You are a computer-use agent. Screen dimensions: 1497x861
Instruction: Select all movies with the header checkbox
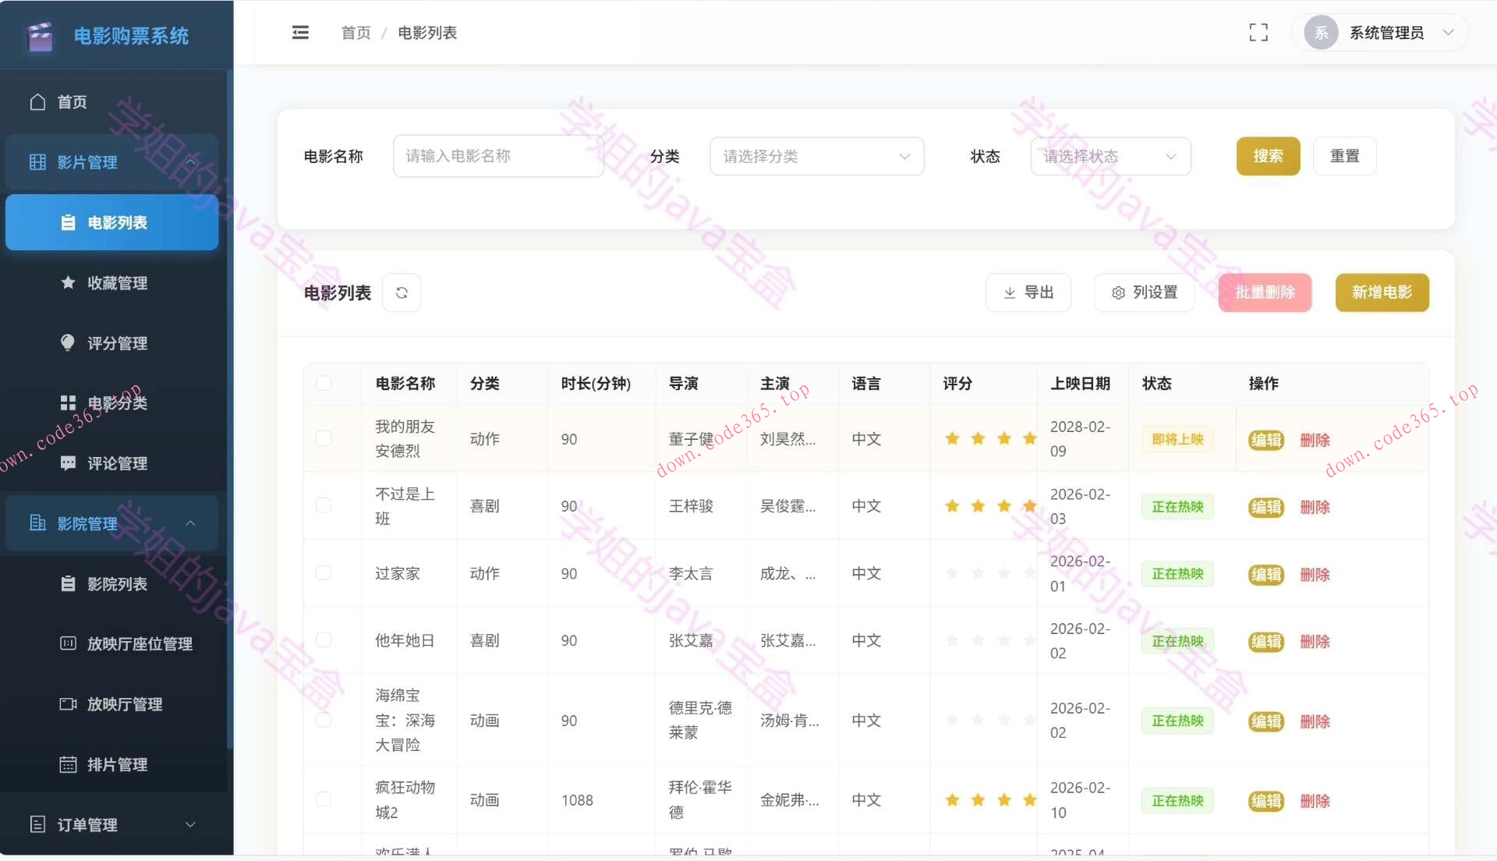coord(324,383)
